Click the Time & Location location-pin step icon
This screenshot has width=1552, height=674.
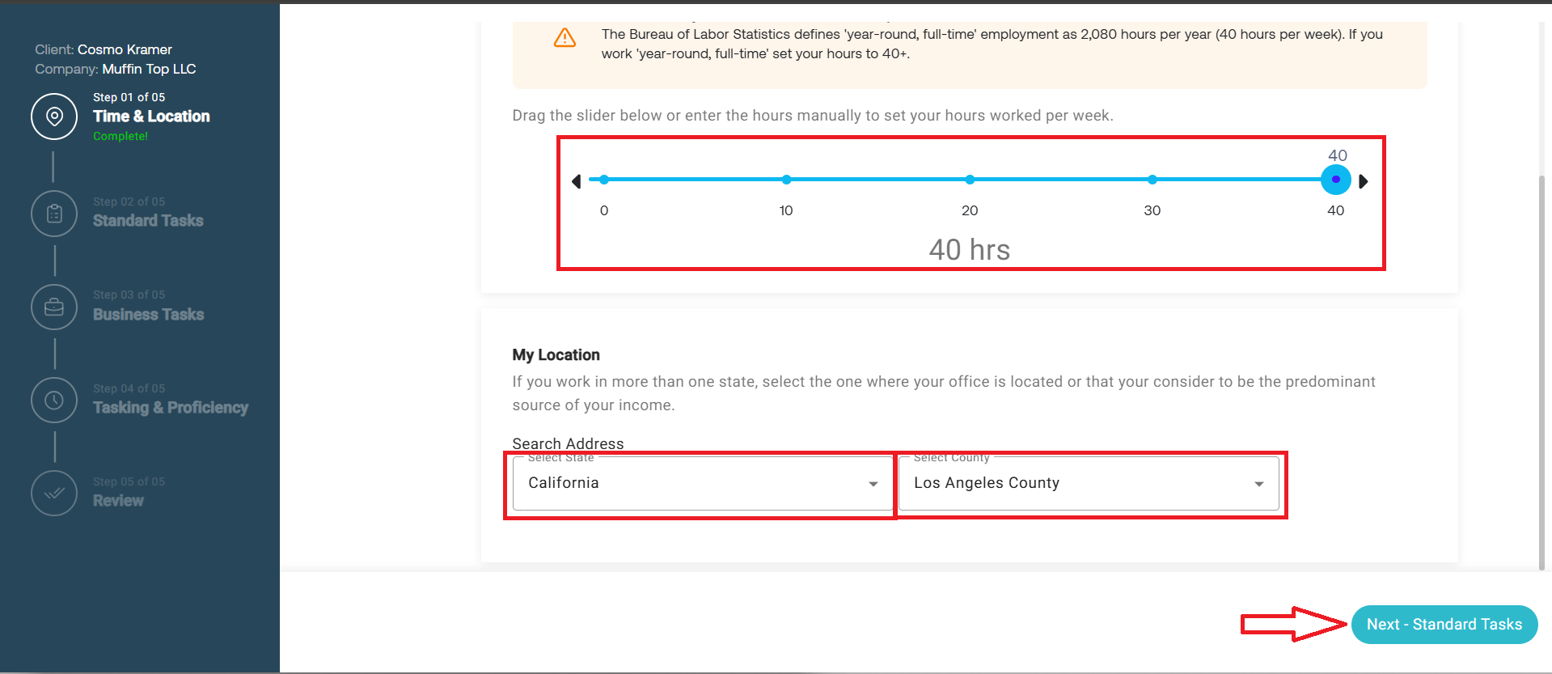[x=54, y=117]
